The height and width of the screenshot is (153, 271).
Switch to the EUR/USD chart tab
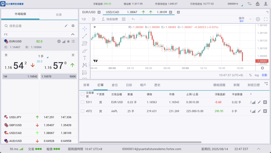click(x=89, y=12)
